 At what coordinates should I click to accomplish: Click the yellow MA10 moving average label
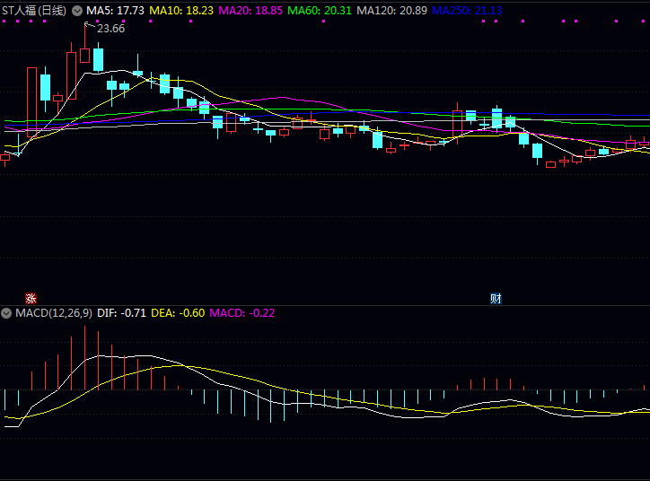180,11
